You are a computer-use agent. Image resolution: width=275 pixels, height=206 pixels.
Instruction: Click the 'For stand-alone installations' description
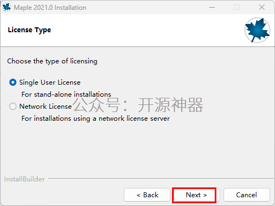(x=66, y=95)
